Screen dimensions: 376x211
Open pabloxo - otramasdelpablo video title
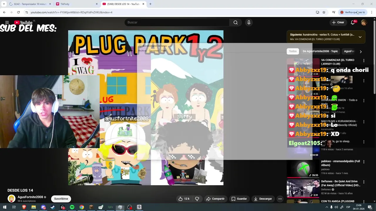pos(340,163)
